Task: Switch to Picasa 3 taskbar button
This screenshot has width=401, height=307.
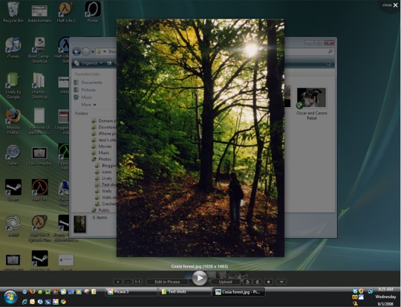Action: pyautogui.click(x=131, y=292)
